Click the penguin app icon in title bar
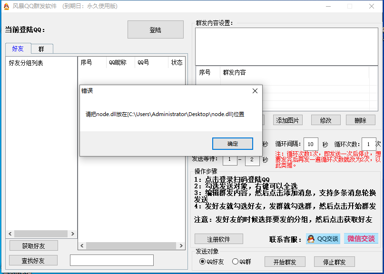 (x=6, y=6)
